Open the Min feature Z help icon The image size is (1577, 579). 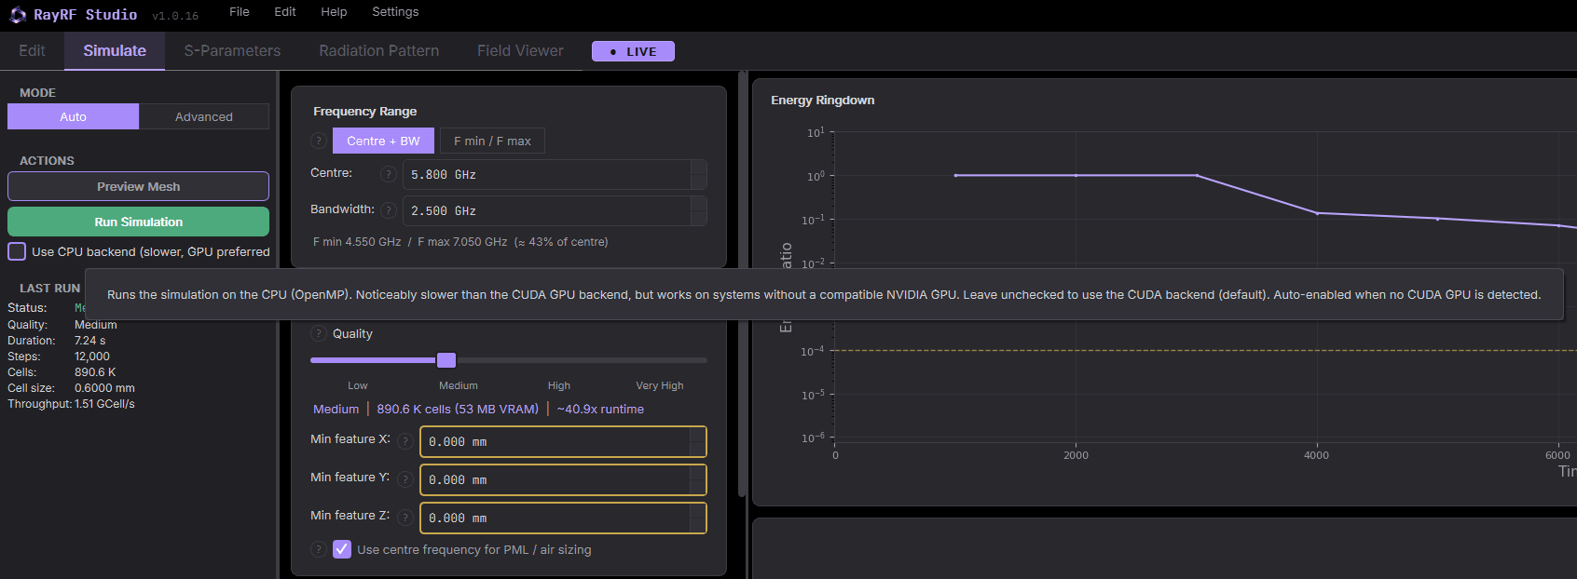coord(405,518)
